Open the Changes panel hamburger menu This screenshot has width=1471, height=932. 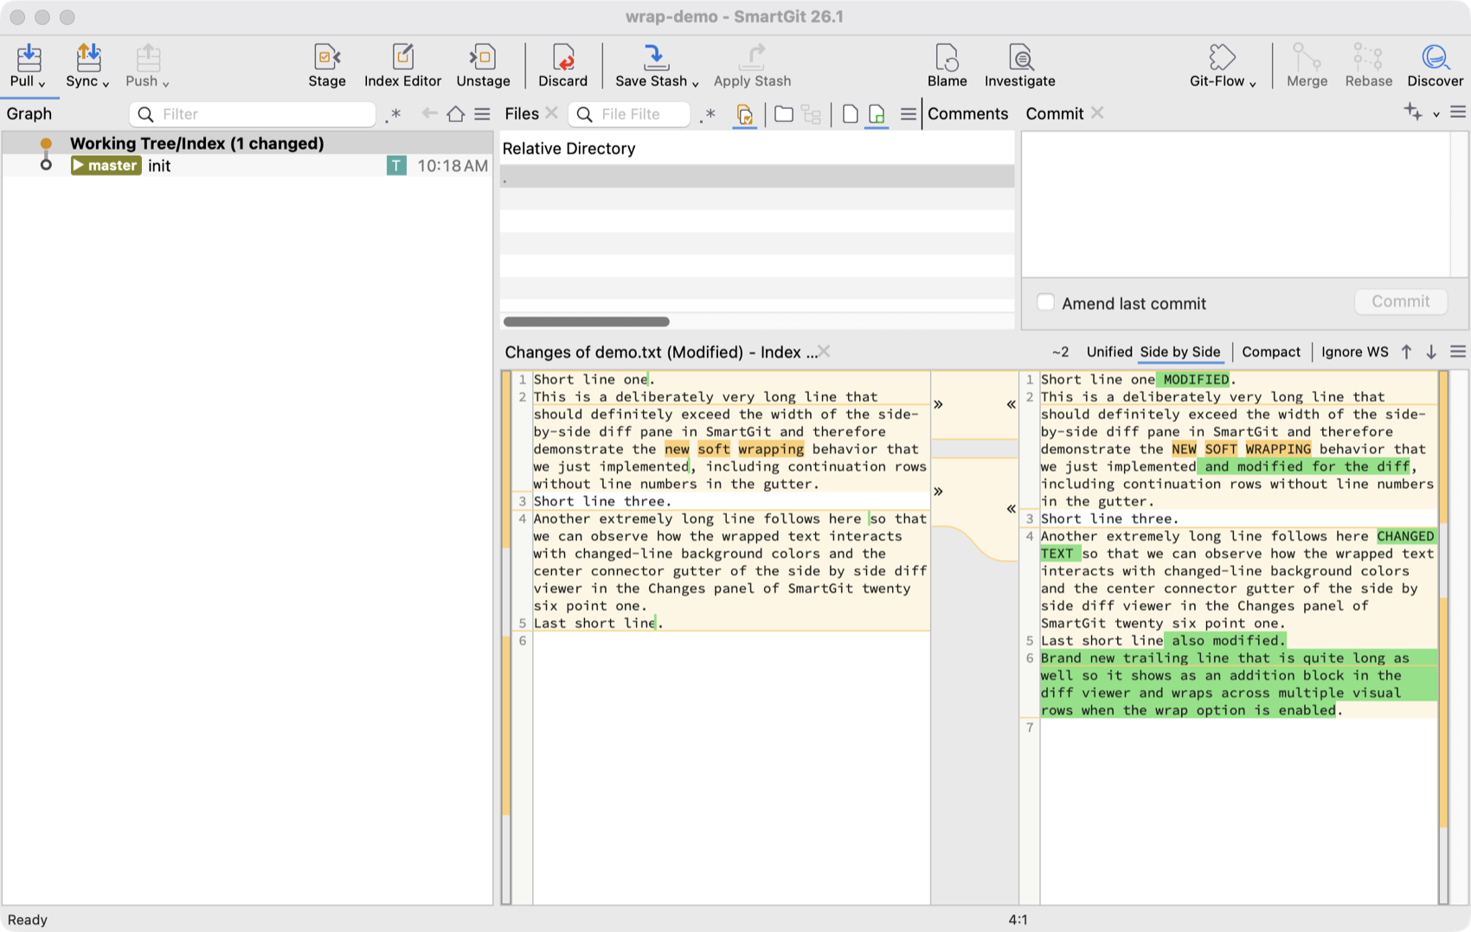[1458, 351]
